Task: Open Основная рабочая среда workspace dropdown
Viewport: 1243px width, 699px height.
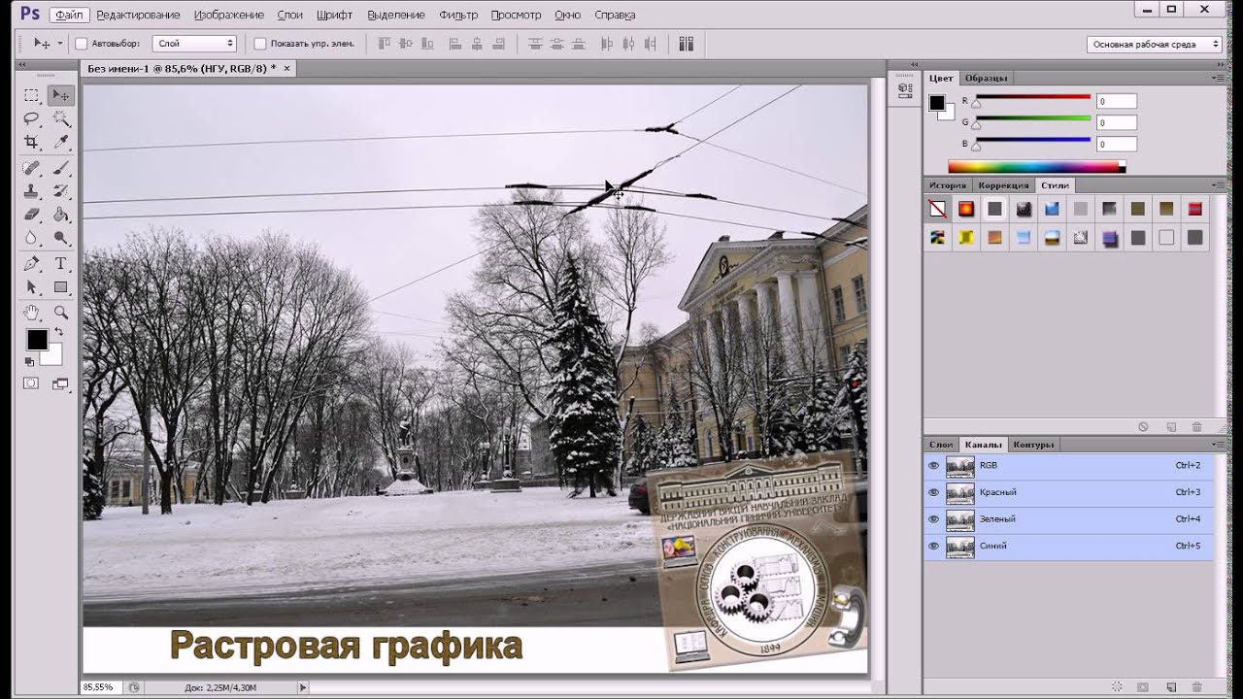Action: point(1154,44)
